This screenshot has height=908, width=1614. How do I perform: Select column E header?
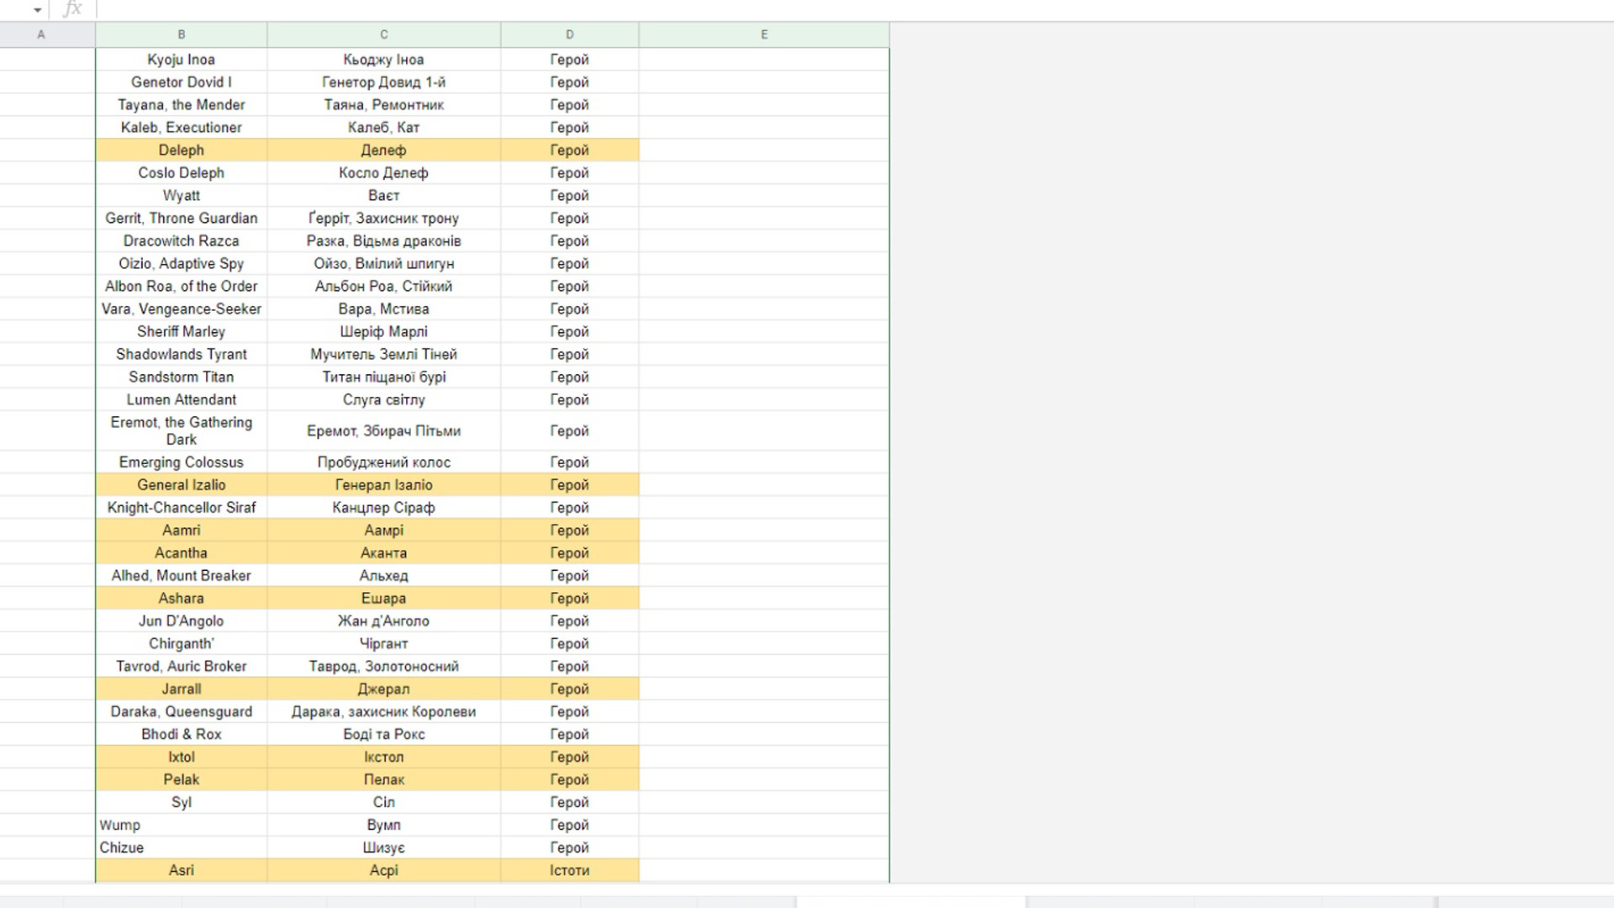pyautogui.click(x=763, y=34)
